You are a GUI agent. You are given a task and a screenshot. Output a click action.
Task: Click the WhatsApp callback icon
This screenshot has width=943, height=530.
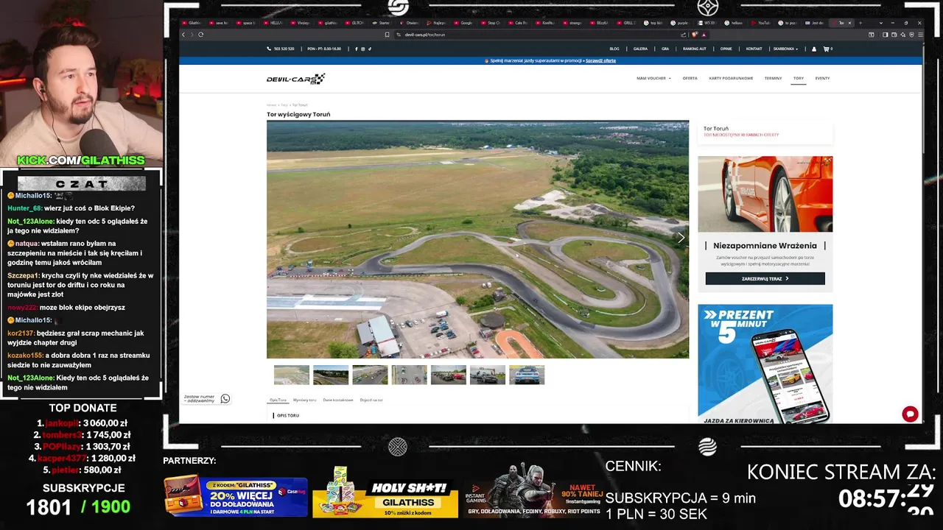[x=225, y=398]
